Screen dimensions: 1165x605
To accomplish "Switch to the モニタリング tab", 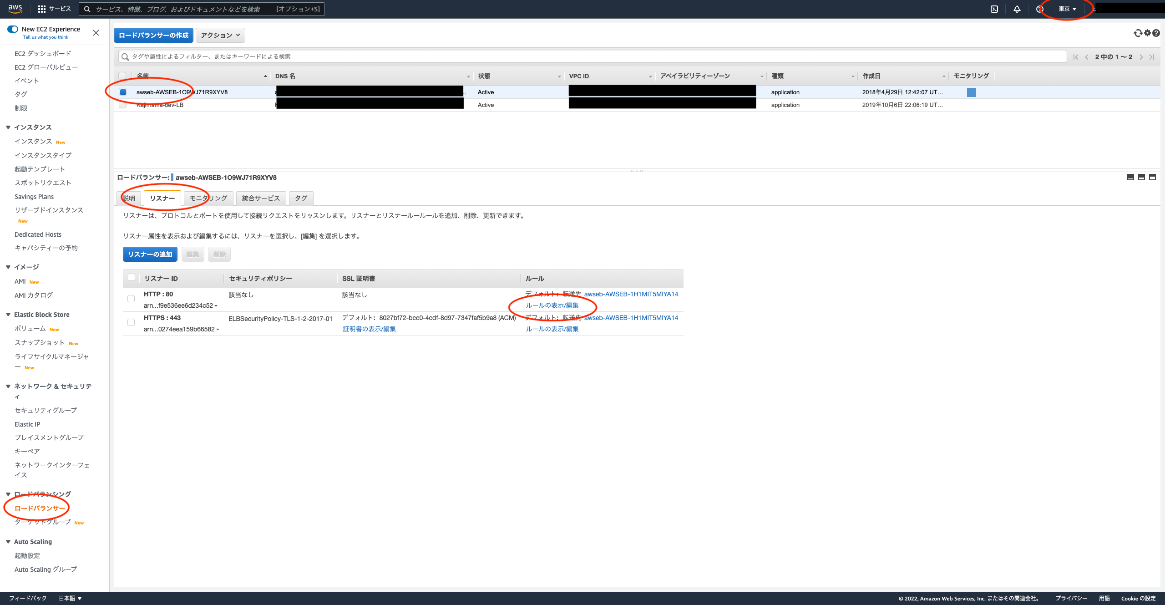I will pyautogui.click(x=208, y=198).
